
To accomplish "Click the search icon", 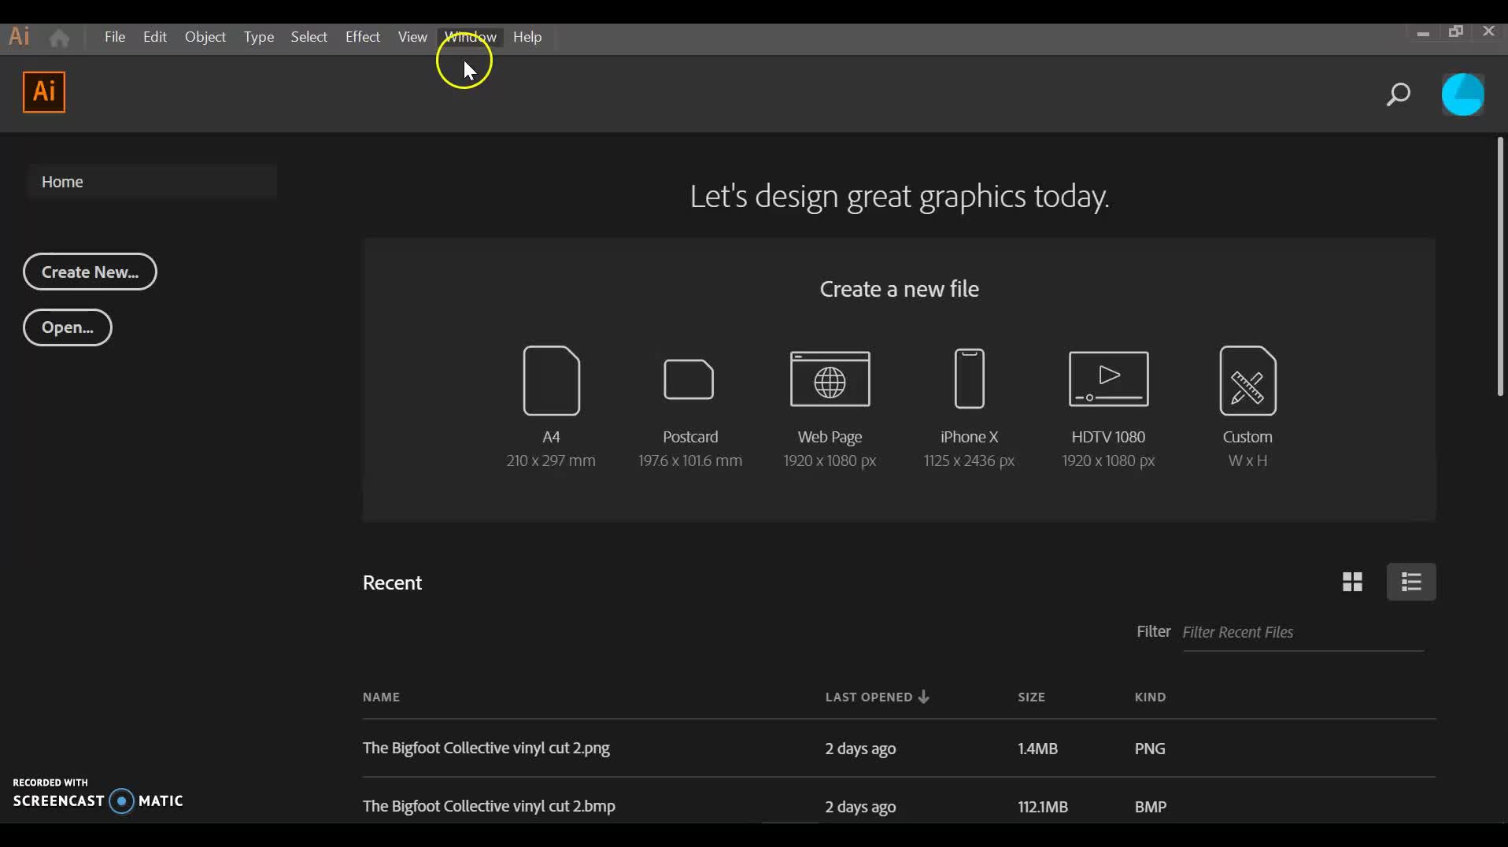I will [x=1399, y=94].
